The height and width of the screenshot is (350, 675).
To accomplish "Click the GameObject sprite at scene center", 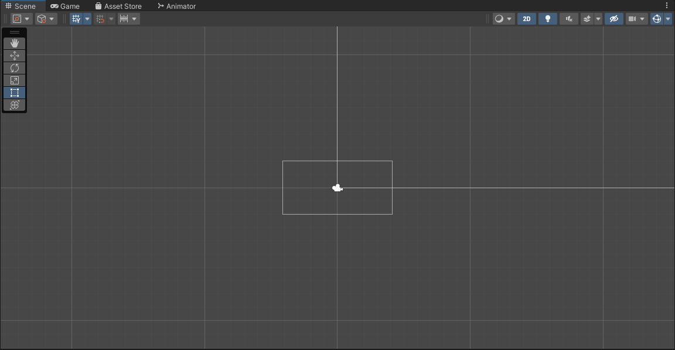I will pyautogui.click(x=337, y=188).
